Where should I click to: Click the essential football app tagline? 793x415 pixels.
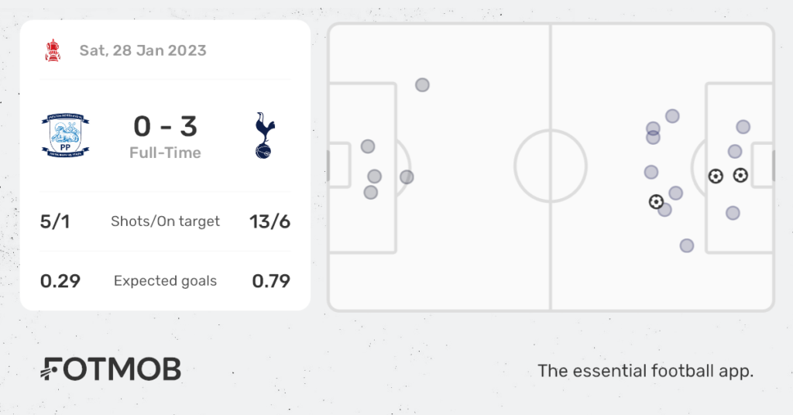645,371
